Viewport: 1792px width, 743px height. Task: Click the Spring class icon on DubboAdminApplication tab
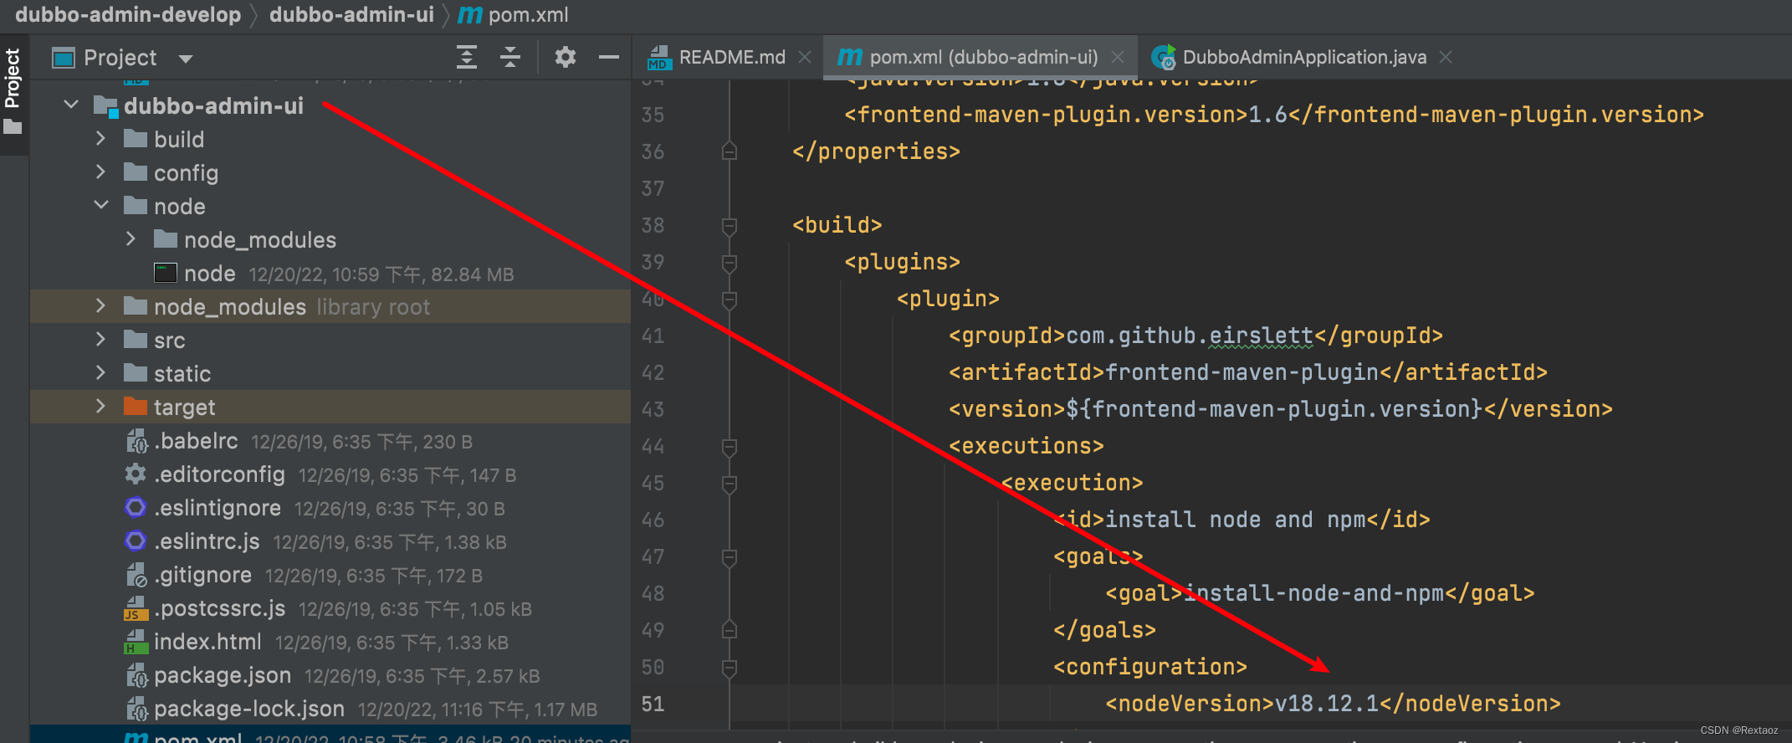[1164, 57]
